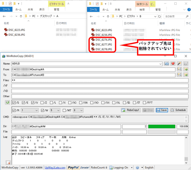Screen dimensions: 191x170
Task: Refresh the folder B Explorer window
Action: (x=160, y=16)
